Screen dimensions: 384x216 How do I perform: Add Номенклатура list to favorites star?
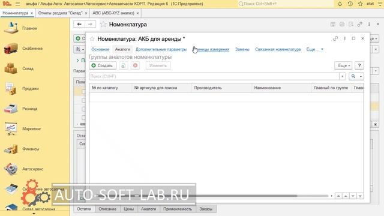(103, 24)
